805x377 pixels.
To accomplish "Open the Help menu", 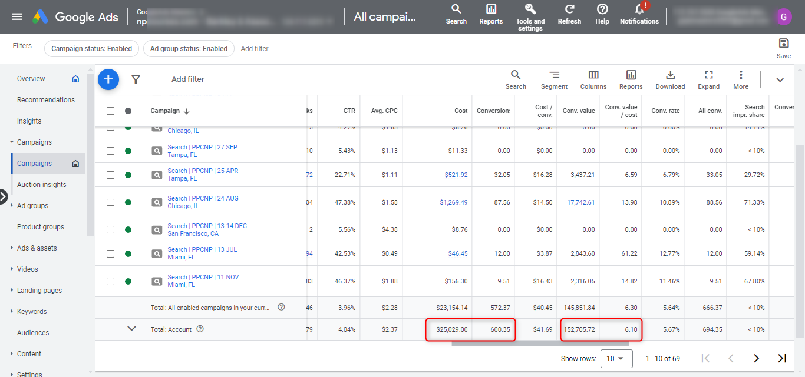I will 602,15.
